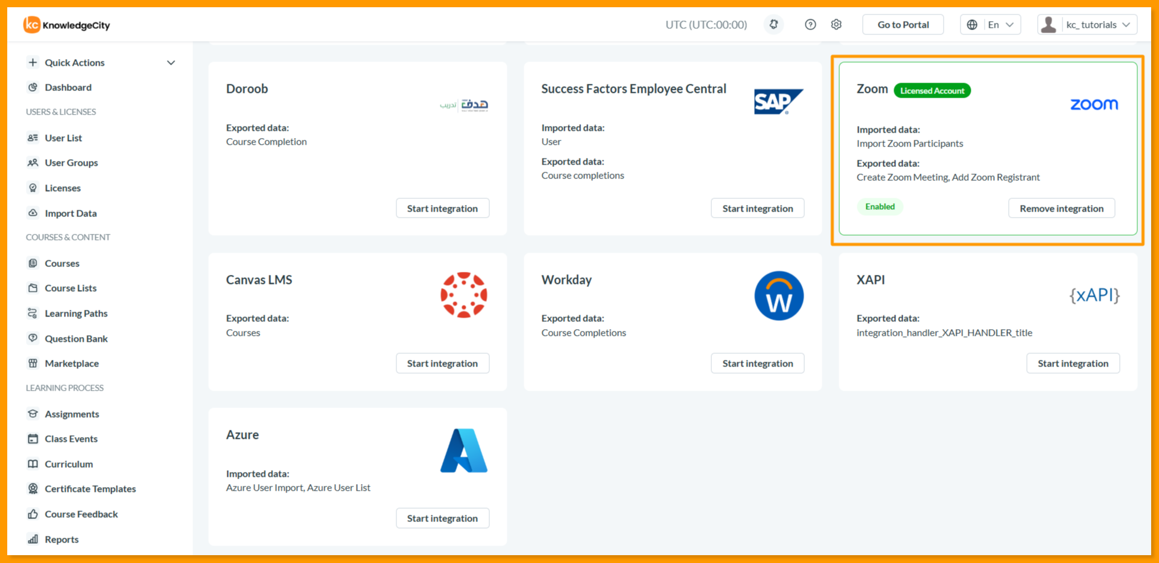Go to Learning Paths
Viewport: 1159px width, 563px height.
pyautogui.click(x=76, y=313)
